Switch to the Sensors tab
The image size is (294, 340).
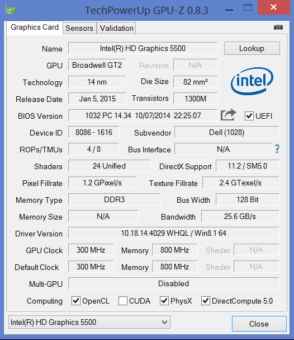tap(79, 28)
